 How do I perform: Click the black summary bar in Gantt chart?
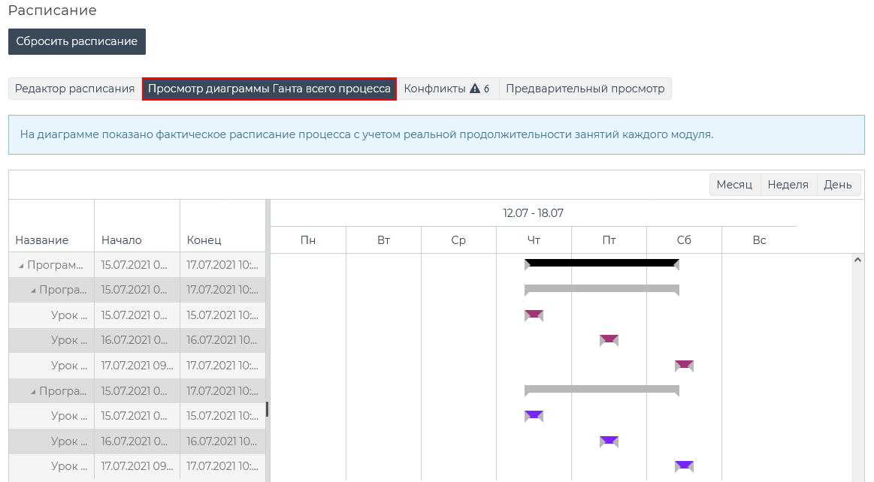tap(601, 264)
